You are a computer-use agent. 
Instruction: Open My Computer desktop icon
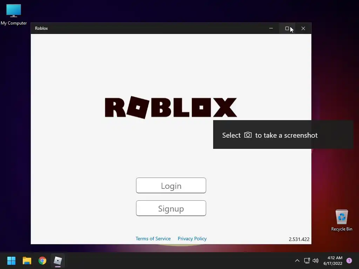14,14
